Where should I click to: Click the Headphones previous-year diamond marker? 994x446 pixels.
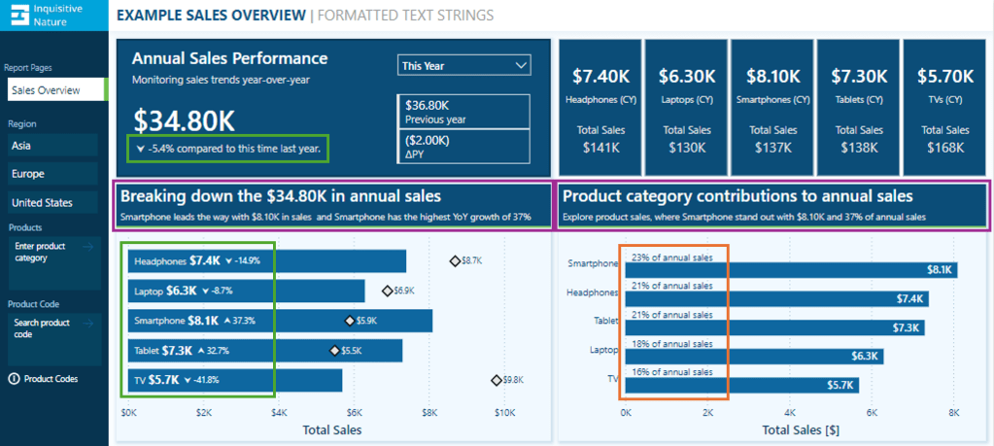[454, 261]
